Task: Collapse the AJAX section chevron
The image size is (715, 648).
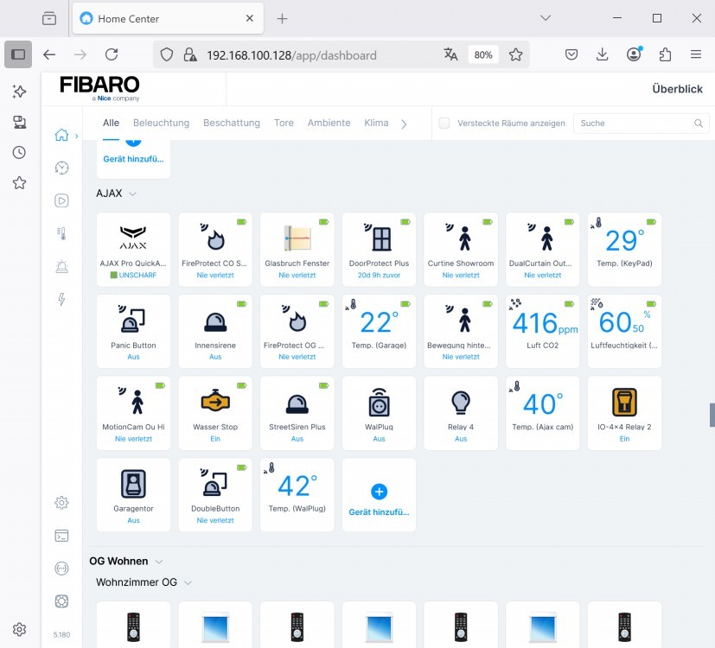Action: click(x=133, y=194)
